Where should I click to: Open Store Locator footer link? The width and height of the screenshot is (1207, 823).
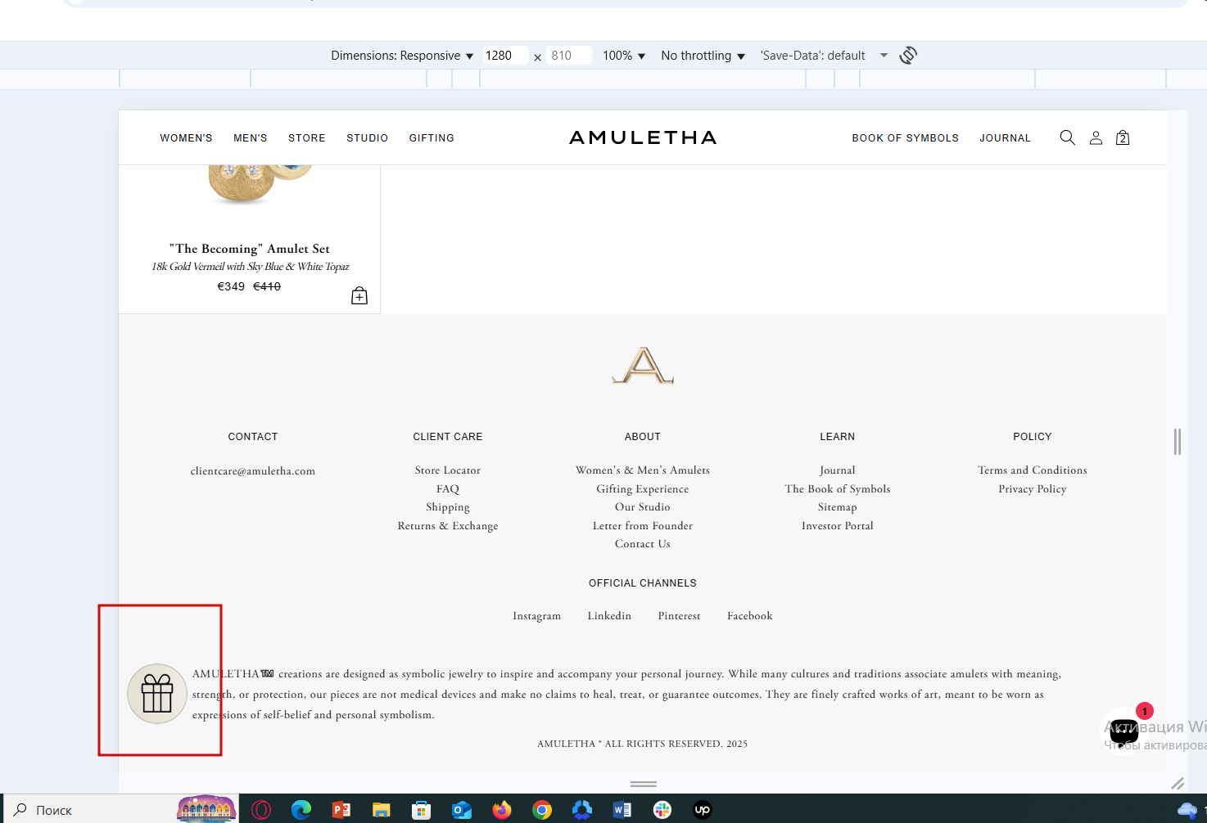(448, 470)
